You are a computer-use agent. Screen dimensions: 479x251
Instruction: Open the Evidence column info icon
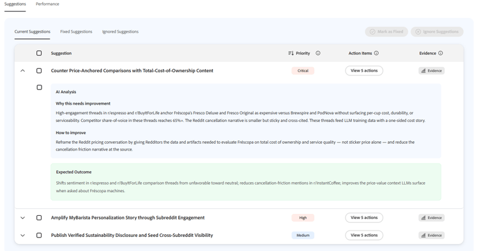(x=441, y=53)
